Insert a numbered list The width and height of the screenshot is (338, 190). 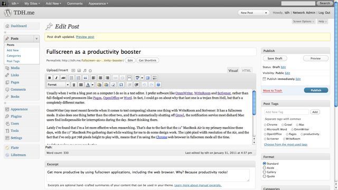pyautogui.click(x=78, y=78)
